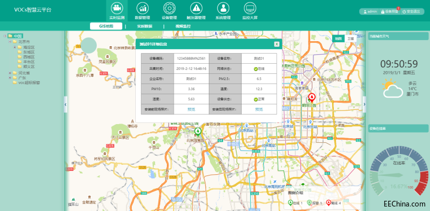Switch map to 卫星 satellite view
The image size is (430, 211).
(350, 38)
